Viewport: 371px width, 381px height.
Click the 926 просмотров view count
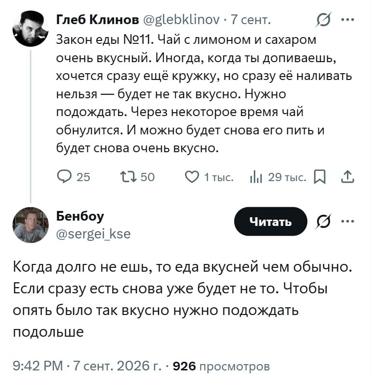tap(221, 366)
